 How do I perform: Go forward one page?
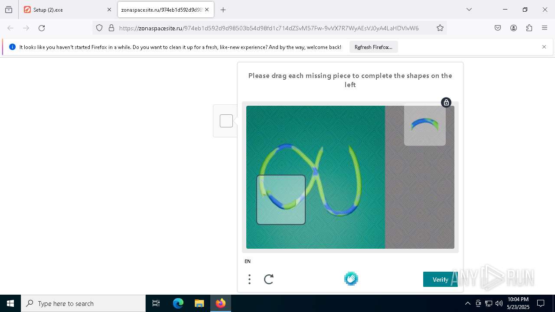point(26,28)
